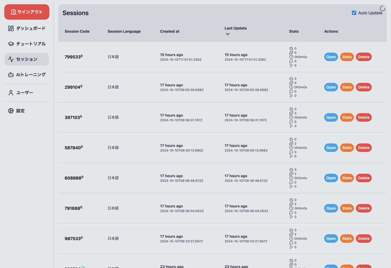Open the セッション sidebar menu item

(27, 60)
